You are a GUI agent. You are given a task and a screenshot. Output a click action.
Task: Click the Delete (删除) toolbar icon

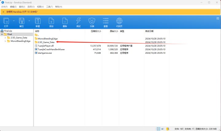pyautogui.click(x=65, y=22)
